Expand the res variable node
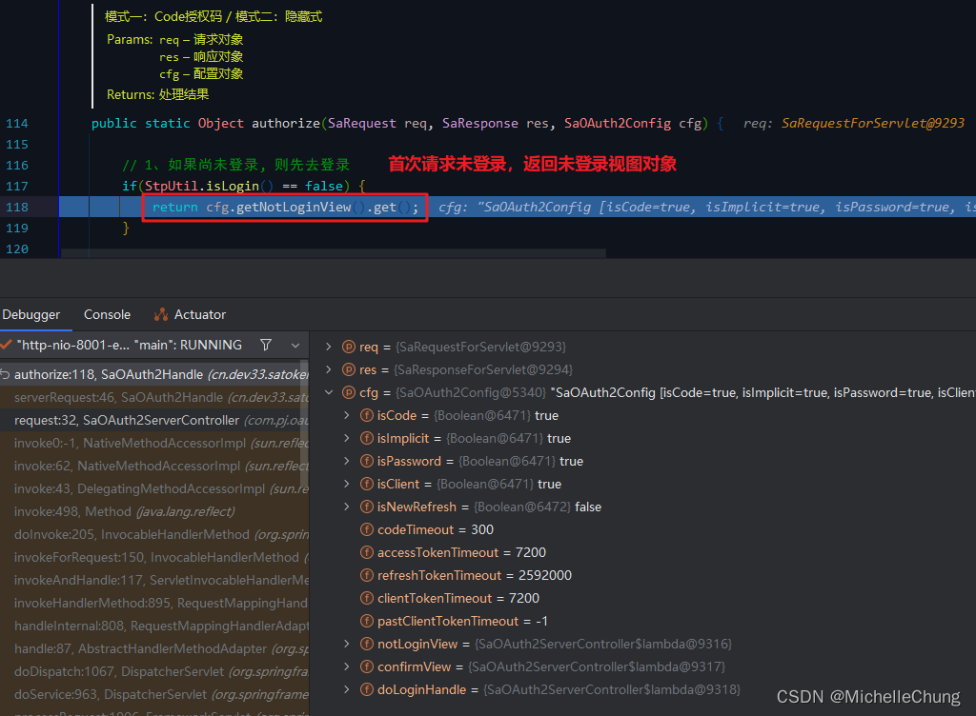This screenshot has width=976, height=716. tap(329, 369)
